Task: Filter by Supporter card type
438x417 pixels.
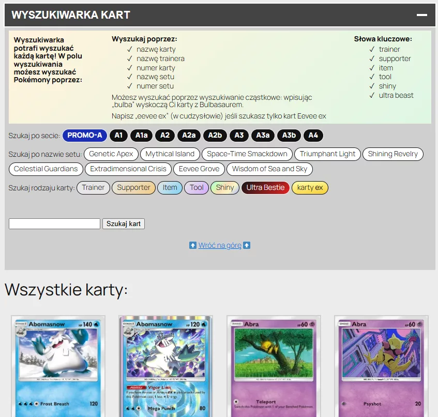Action: pos(133,188)
